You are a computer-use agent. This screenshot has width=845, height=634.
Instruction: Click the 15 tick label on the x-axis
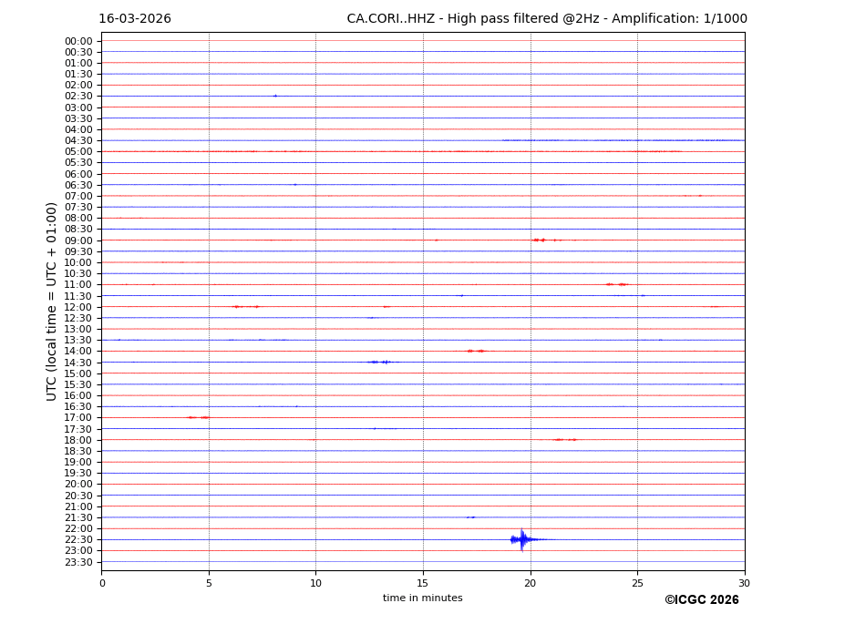(423, 583)
